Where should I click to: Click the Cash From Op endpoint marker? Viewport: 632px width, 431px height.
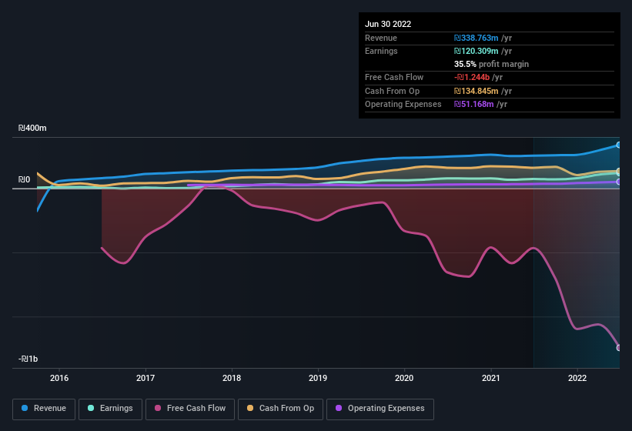[x=619, y=172]
